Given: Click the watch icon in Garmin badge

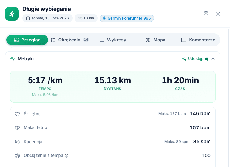Looking at the screenshot, I should [104, 18].
